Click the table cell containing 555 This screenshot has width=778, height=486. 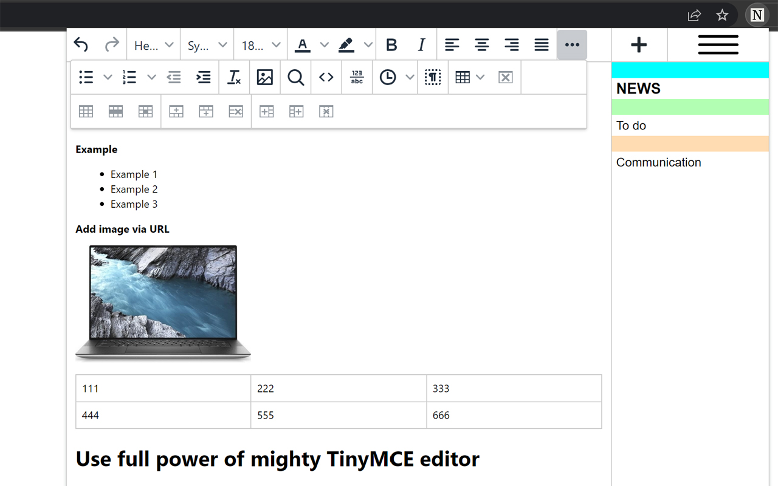(339, 416)
